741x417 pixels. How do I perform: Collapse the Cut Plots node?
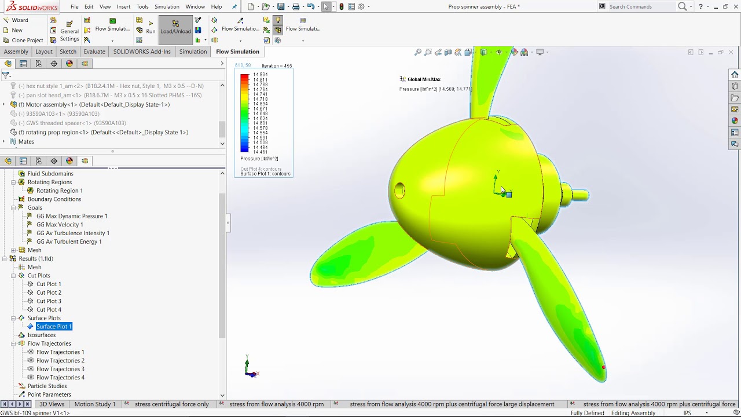[x=13, y=276]
